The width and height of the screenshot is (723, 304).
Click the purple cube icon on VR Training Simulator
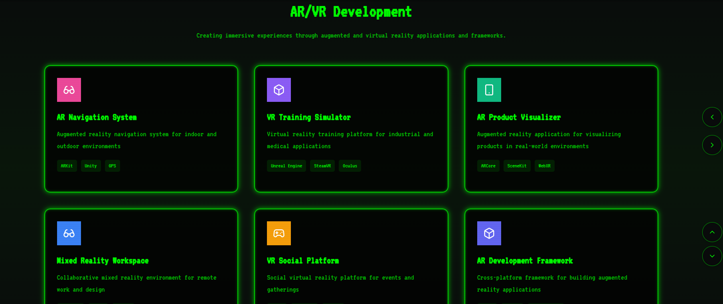click(279, 90)
